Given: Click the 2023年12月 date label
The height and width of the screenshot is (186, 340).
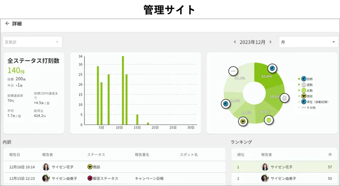Looking at the screenshot, I should (252, 42).
